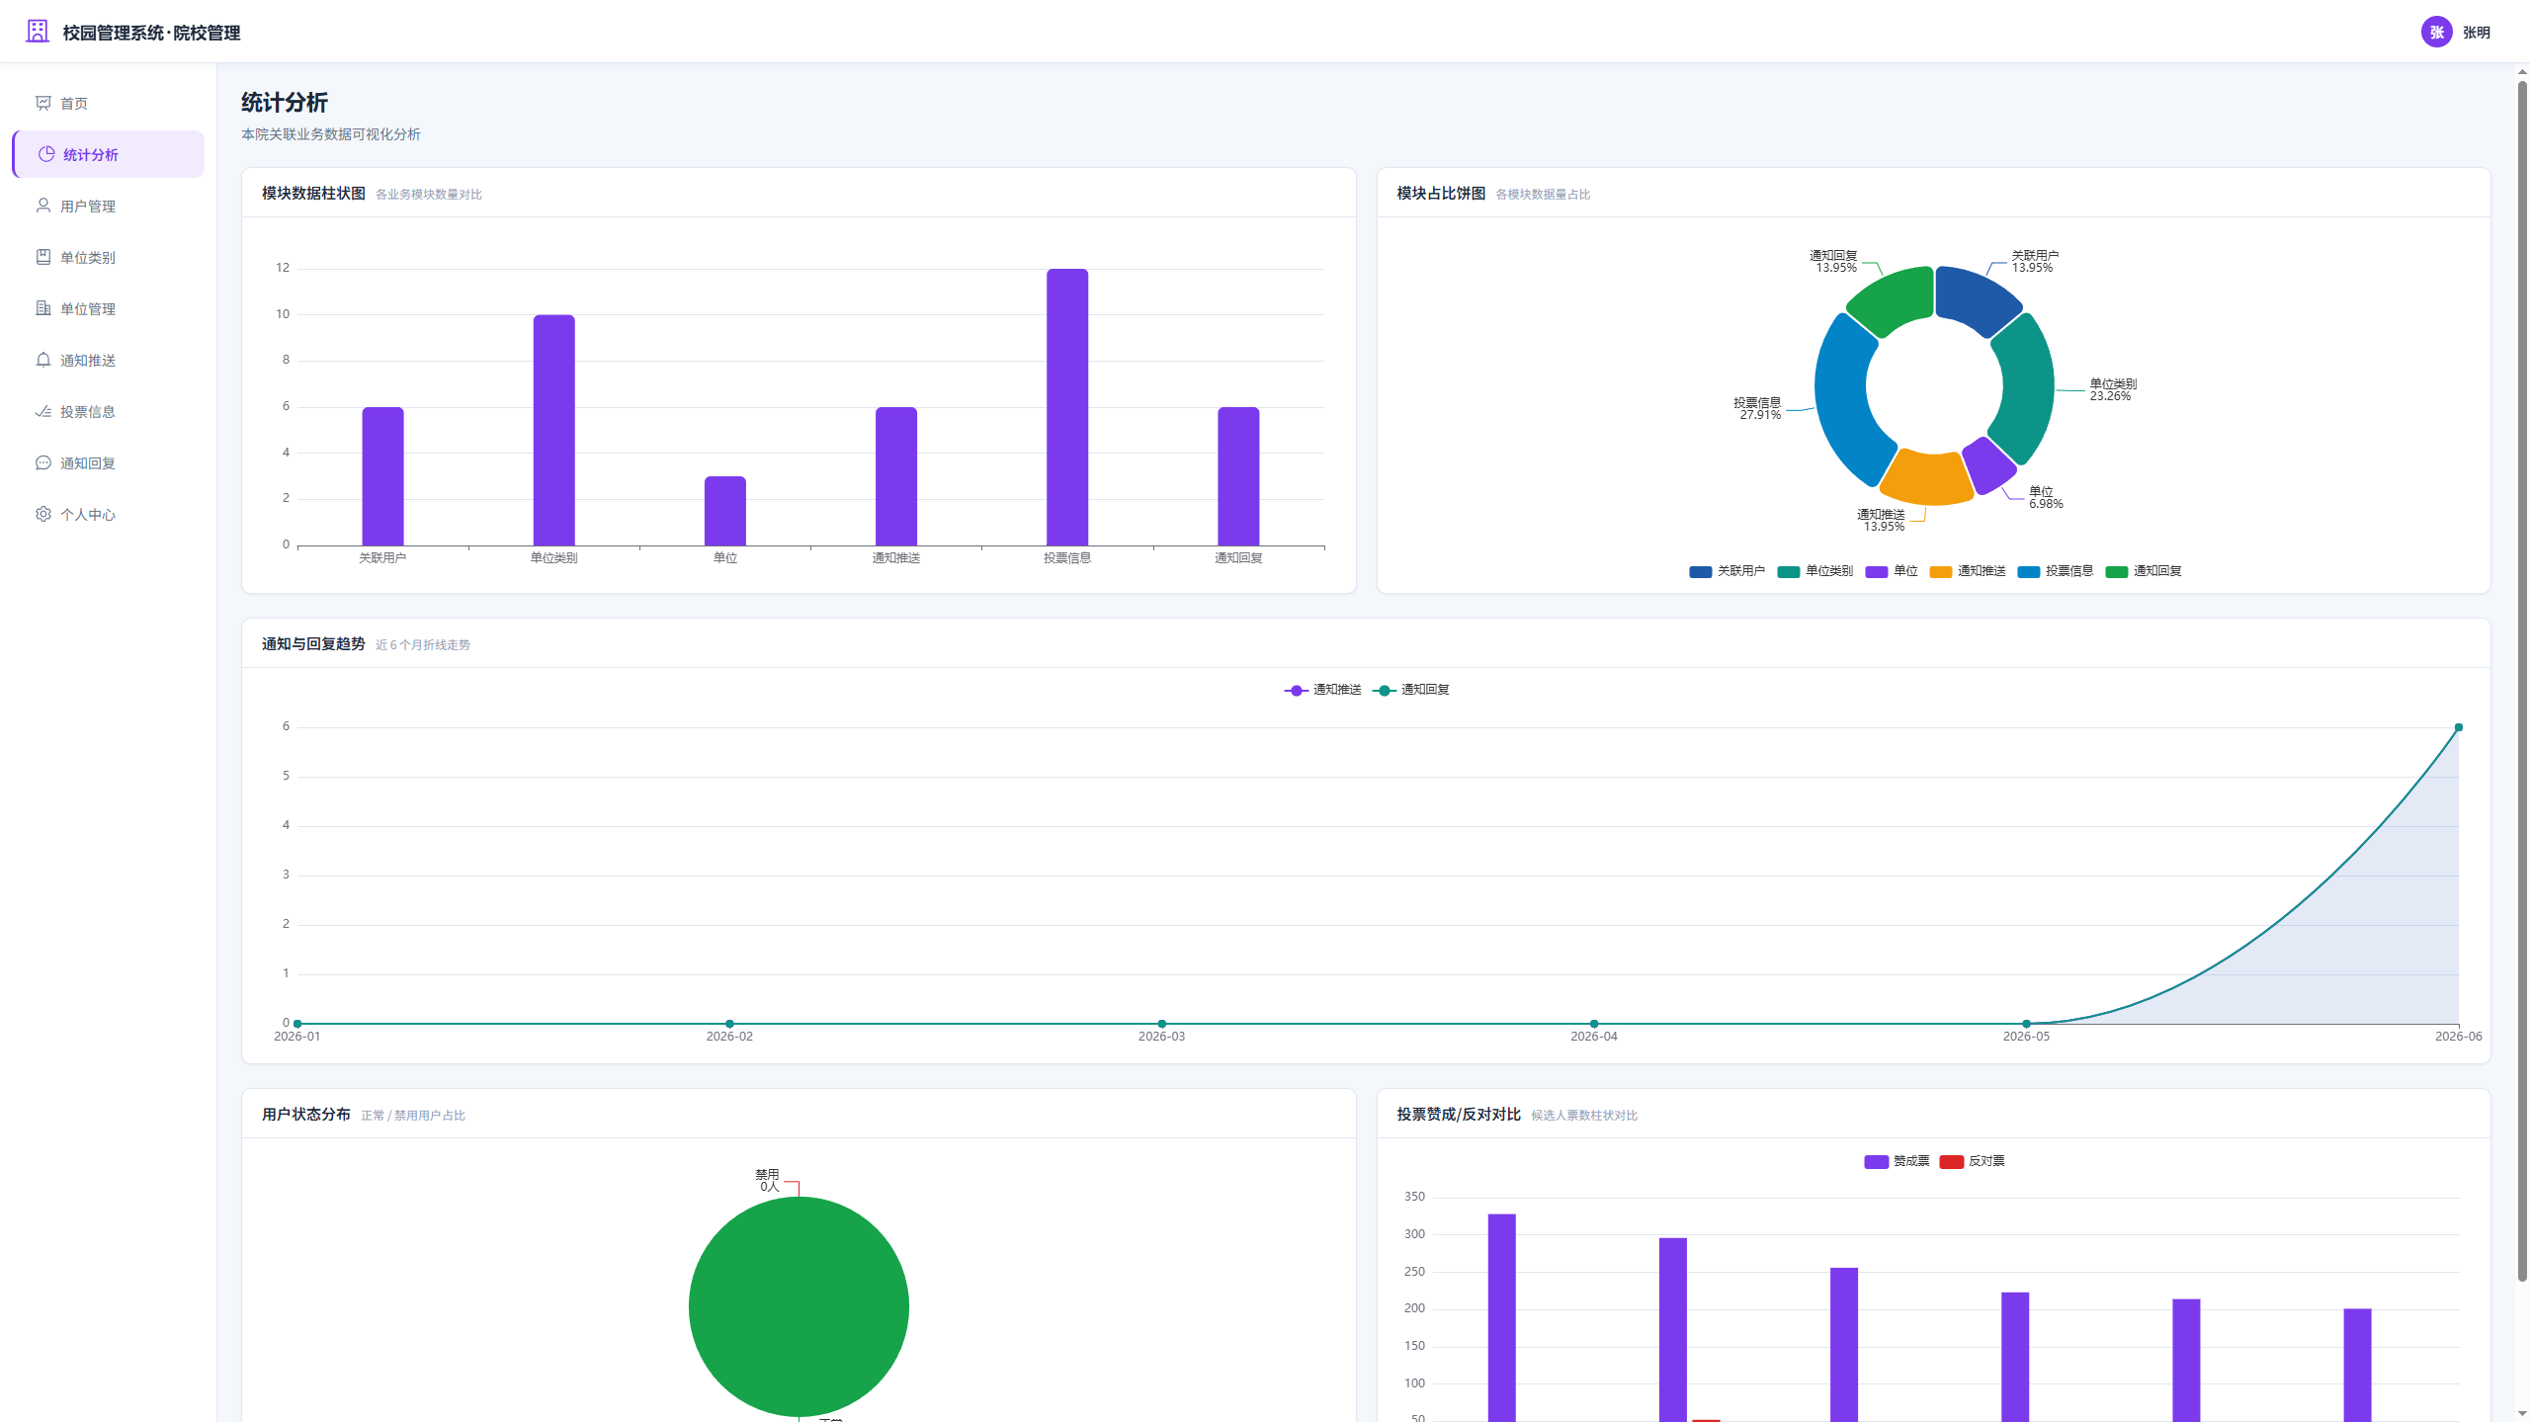Navigate to 单位管理 page
2530x1422 pixels.
click(109, 308)
